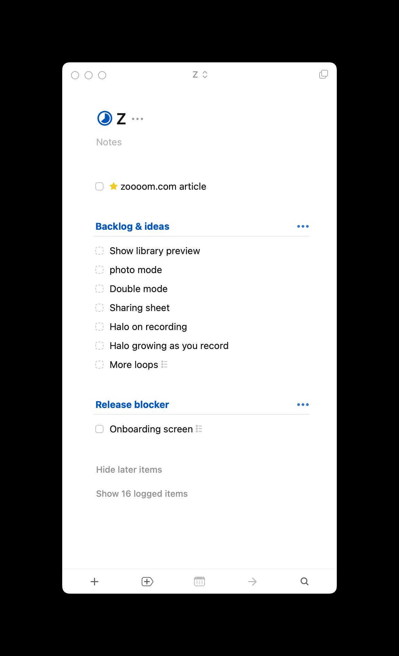The image size is (399, 656).
Task: Hide later items in the list
Action: click(x=129, y=470)
